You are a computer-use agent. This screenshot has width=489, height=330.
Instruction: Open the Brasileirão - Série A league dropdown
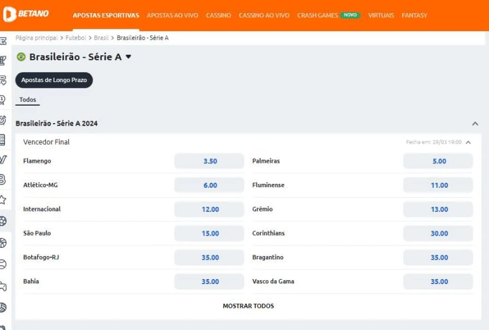click(x=128, y=57)
